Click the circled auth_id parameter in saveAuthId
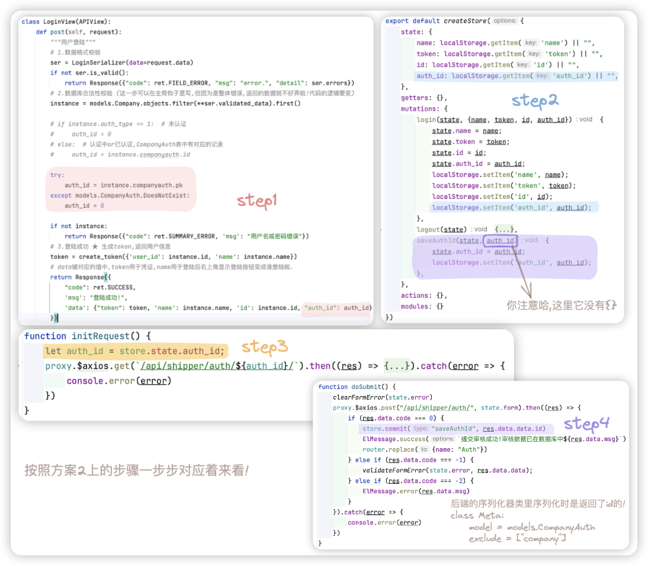This screenshot has width=648, height=566. click(x=501, y=240)
